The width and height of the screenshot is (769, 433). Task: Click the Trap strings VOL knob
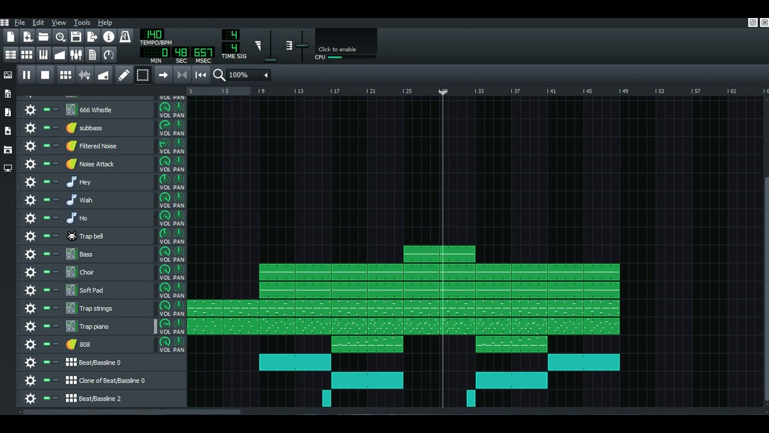pyautogui.click(x=165, y=306)
